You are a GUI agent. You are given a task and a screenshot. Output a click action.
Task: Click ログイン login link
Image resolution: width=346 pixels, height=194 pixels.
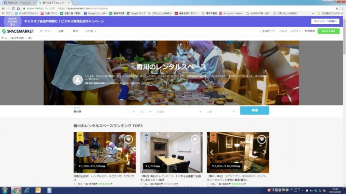[x=296, y=31]
